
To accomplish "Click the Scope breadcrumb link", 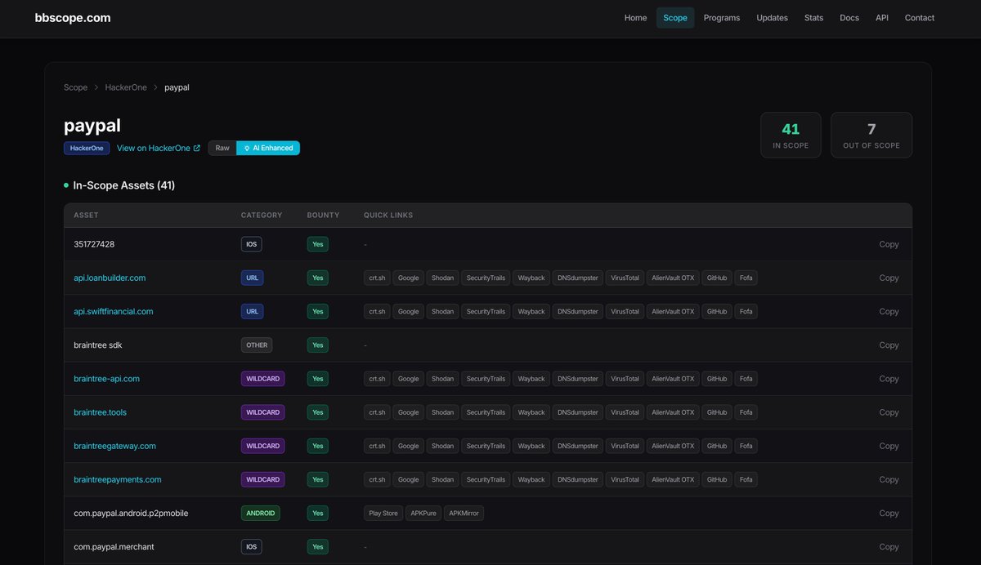I will [x=75, y=87].
